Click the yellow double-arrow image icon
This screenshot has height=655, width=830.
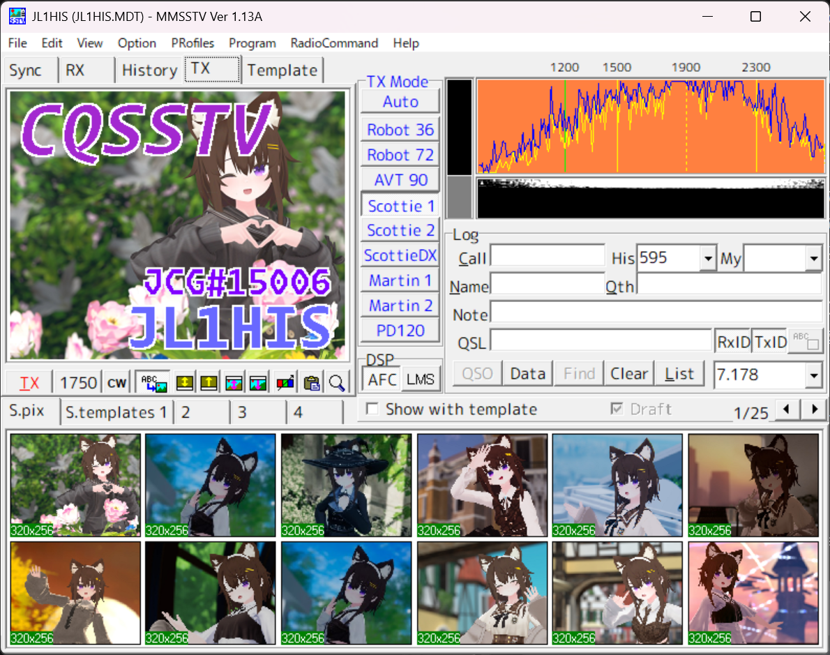pos(183,382)
